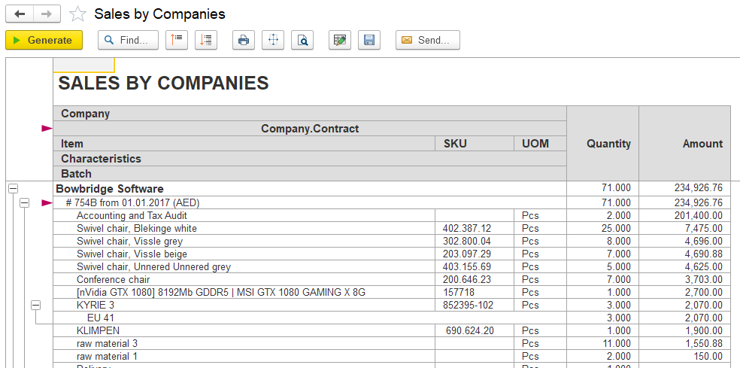Viewport: 740px width, 368px height.
Task: Click the Send... email button
Action: pyautogui.click(x=428, y=40)
